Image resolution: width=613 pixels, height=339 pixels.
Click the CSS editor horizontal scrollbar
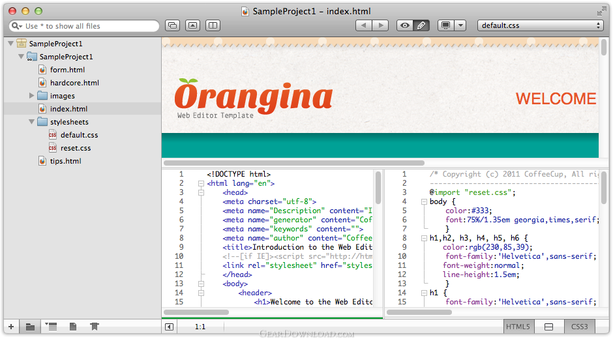pyautogui.click(x=419, y=312)
